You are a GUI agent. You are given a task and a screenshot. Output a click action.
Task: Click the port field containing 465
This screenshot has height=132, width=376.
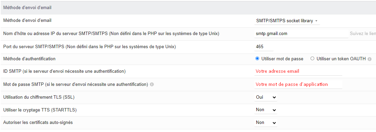264,47
